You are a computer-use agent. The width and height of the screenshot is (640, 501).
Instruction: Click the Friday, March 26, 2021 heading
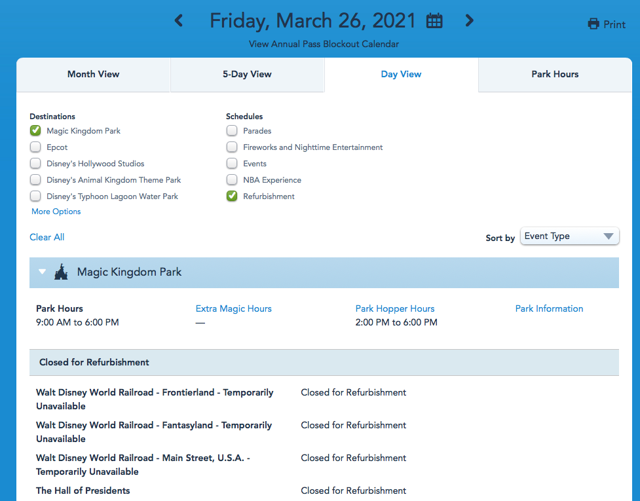[x=312, y=21]
